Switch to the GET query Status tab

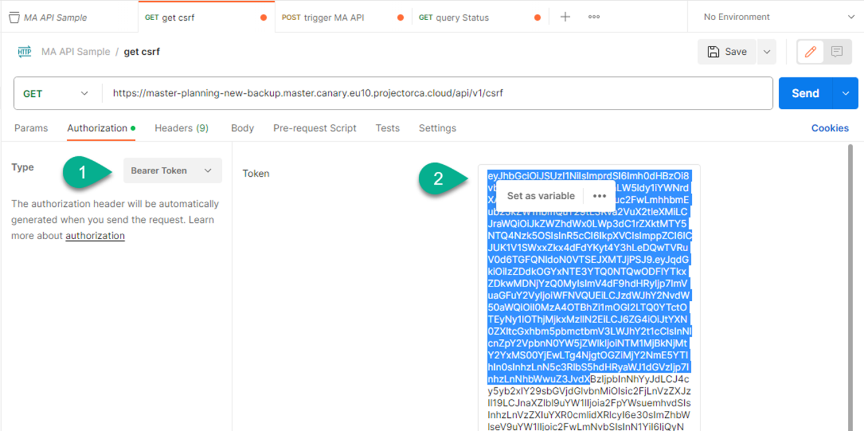pyautogui.click(x=480, y=17)
